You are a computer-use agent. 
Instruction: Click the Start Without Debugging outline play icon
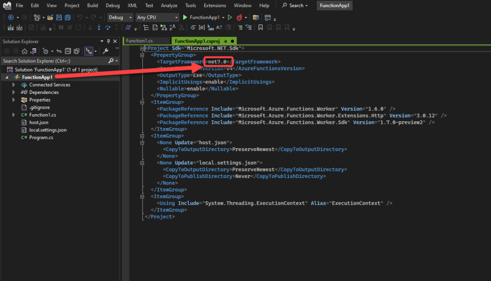pyautogui.click(x=230, y=18)
